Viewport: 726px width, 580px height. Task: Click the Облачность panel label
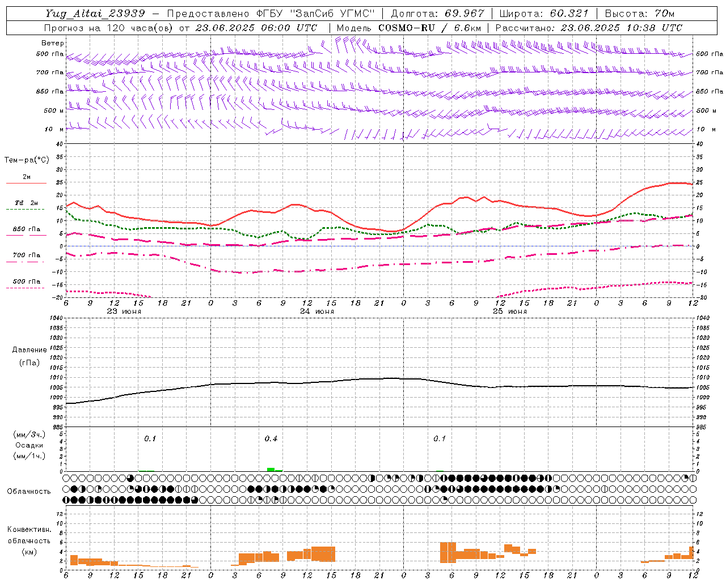tap(29, 491)
